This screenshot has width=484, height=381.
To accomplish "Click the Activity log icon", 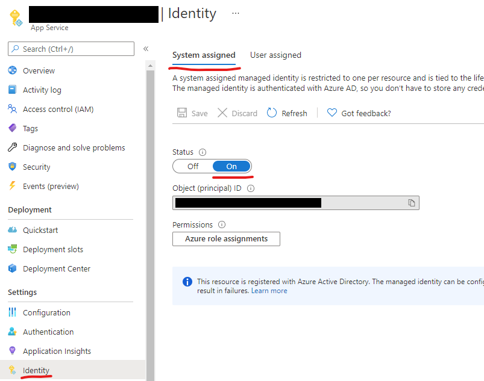I will 12,90.
